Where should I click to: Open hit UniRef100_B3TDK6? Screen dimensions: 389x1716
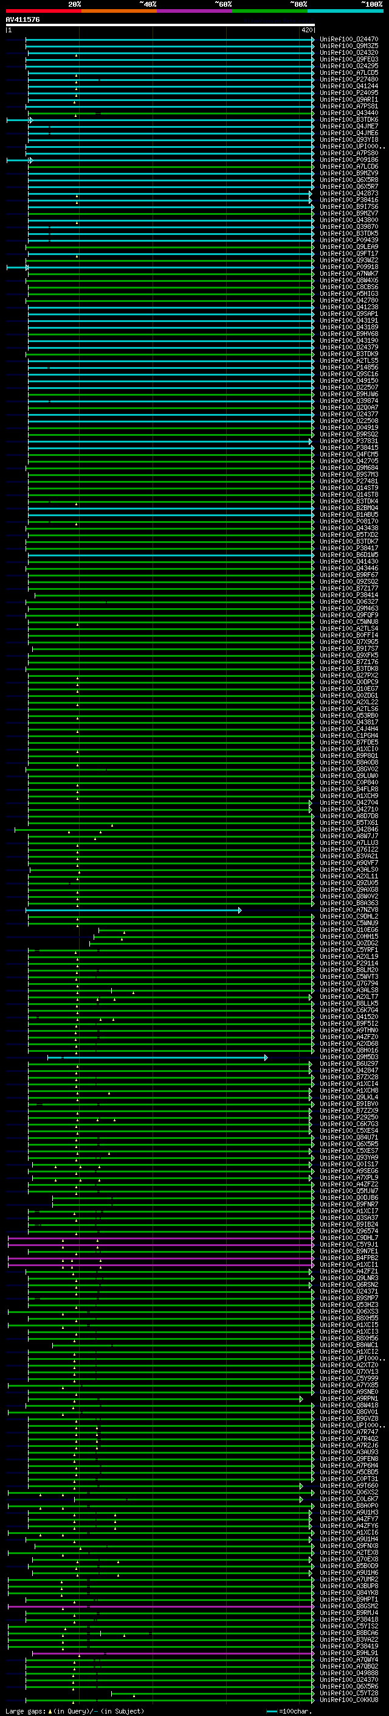coord(349,120)
